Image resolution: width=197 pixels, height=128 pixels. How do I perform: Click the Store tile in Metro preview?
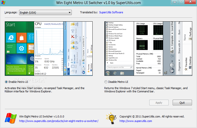coord(22,38)
